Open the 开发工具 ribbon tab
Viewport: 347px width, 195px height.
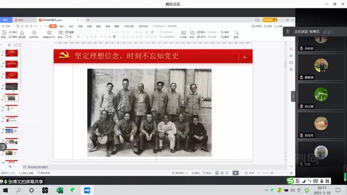129,27
